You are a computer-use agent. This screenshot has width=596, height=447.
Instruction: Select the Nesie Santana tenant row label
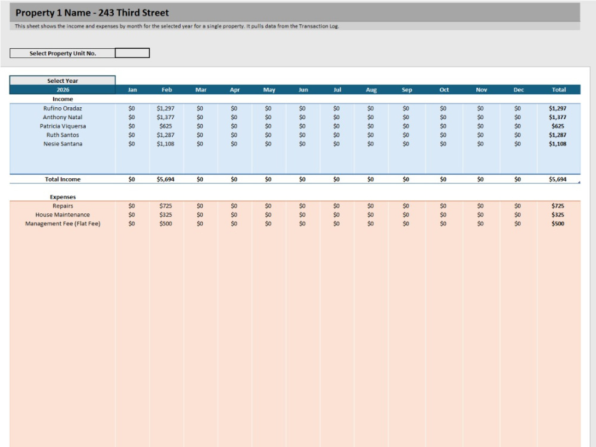point(63,144)
